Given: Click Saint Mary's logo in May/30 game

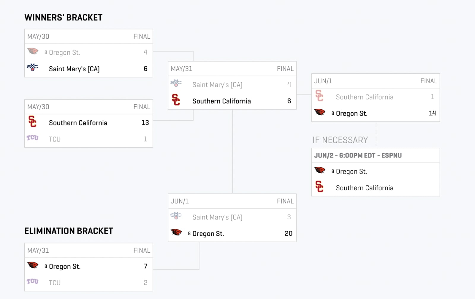Looking at the screenshot, I should point(32,67).
